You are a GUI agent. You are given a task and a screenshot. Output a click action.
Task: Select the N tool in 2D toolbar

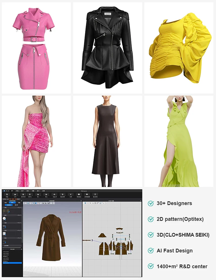coord(90,203)
